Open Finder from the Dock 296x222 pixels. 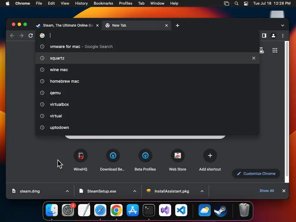[x=52, y=210]
